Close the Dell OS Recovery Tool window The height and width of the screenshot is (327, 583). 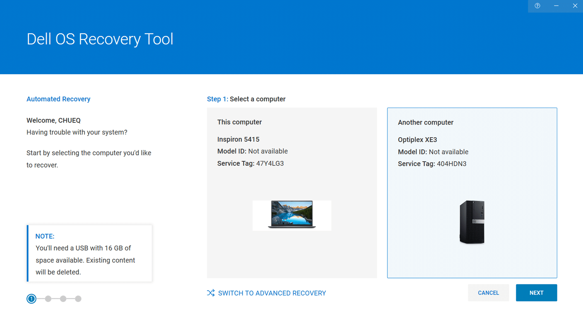click(x=575, y=6)
